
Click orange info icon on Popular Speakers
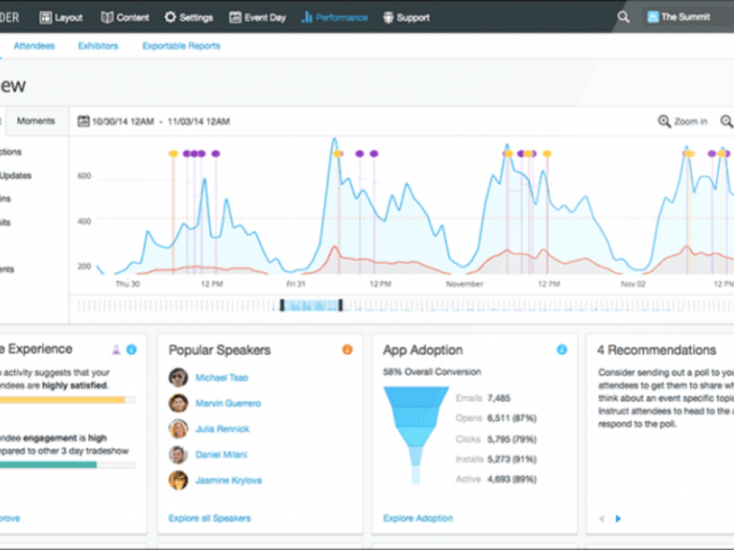(347, 350)
